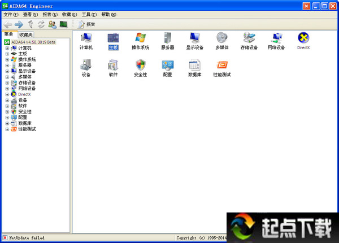Expand the 计算机 tree node
This screenshot has height=243, width=339.
click(7, 48)
